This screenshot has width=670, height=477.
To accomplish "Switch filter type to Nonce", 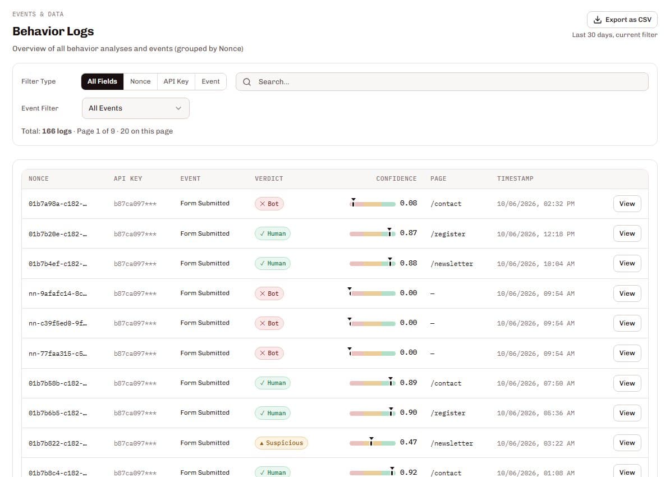I will (x=140, y=81).
